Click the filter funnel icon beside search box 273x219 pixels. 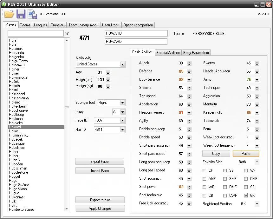(67, 33)
